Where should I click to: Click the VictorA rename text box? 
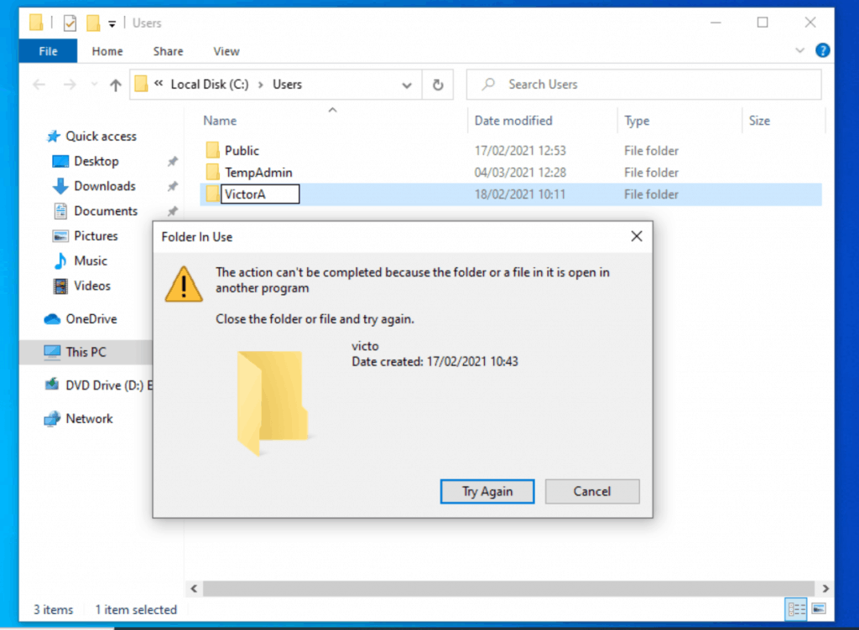pos(260,194)
